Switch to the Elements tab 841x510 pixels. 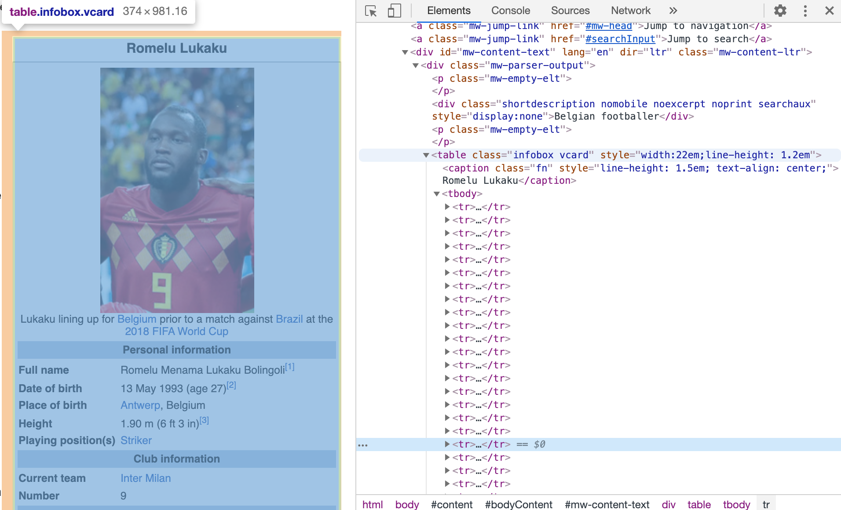(449, 11)
